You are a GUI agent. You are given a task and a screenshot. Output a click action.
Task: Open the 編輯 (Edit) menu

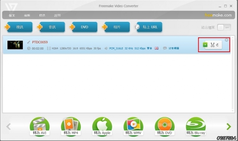click(27, 15)
